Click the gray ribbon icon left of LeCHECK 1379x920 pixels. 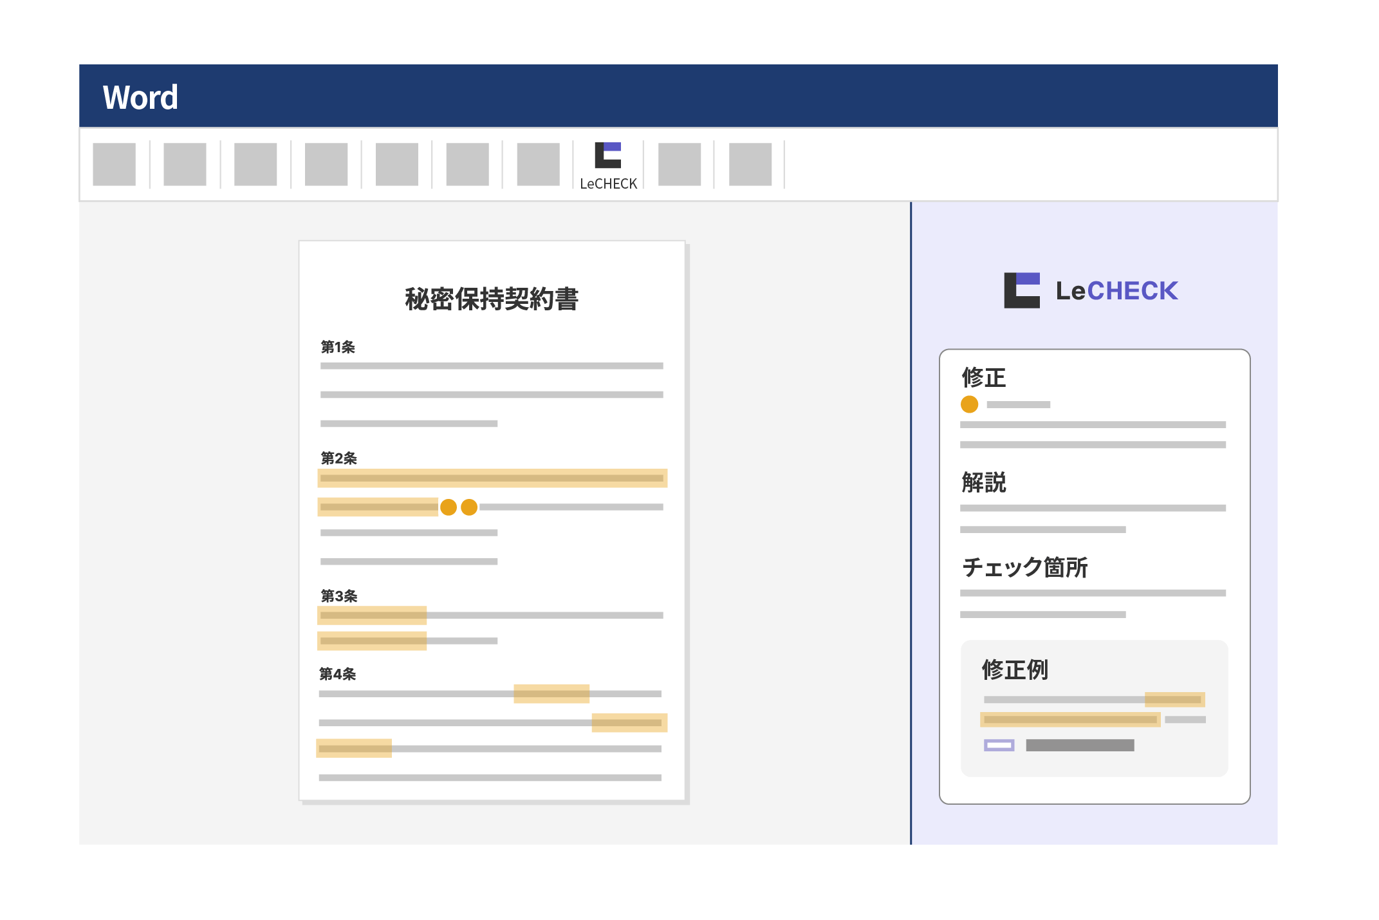coord(538,164)
